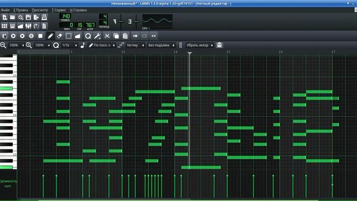Quantize notes using the Q button
The image size is (357, 201).
pyautogui.click(x=88, y=36)
